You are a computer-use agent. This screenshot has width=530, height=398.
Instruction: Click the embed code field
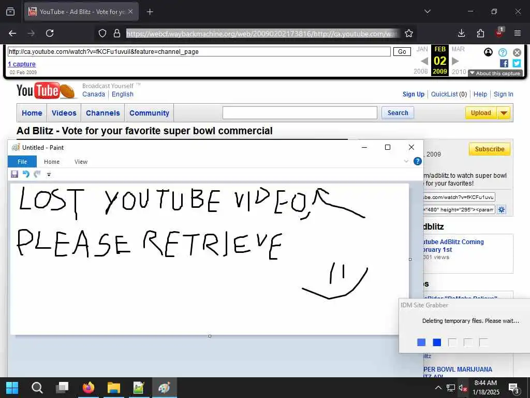tap(459, 209)
